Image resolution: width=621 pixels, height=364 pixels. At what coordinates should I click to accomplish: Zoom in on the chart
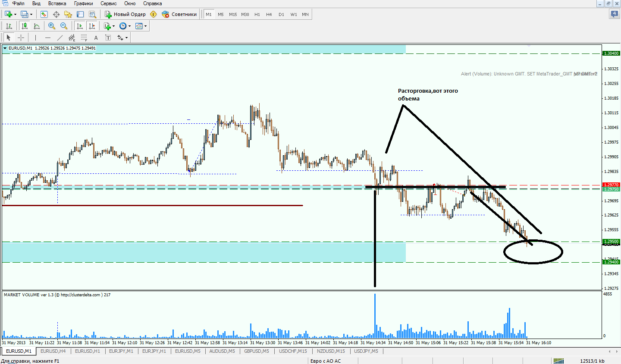[52, 26]
